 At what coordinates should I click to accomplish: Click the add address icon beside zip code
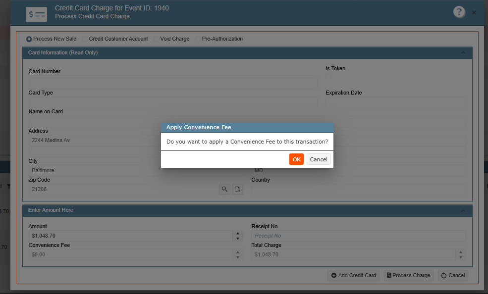(237, 189)
